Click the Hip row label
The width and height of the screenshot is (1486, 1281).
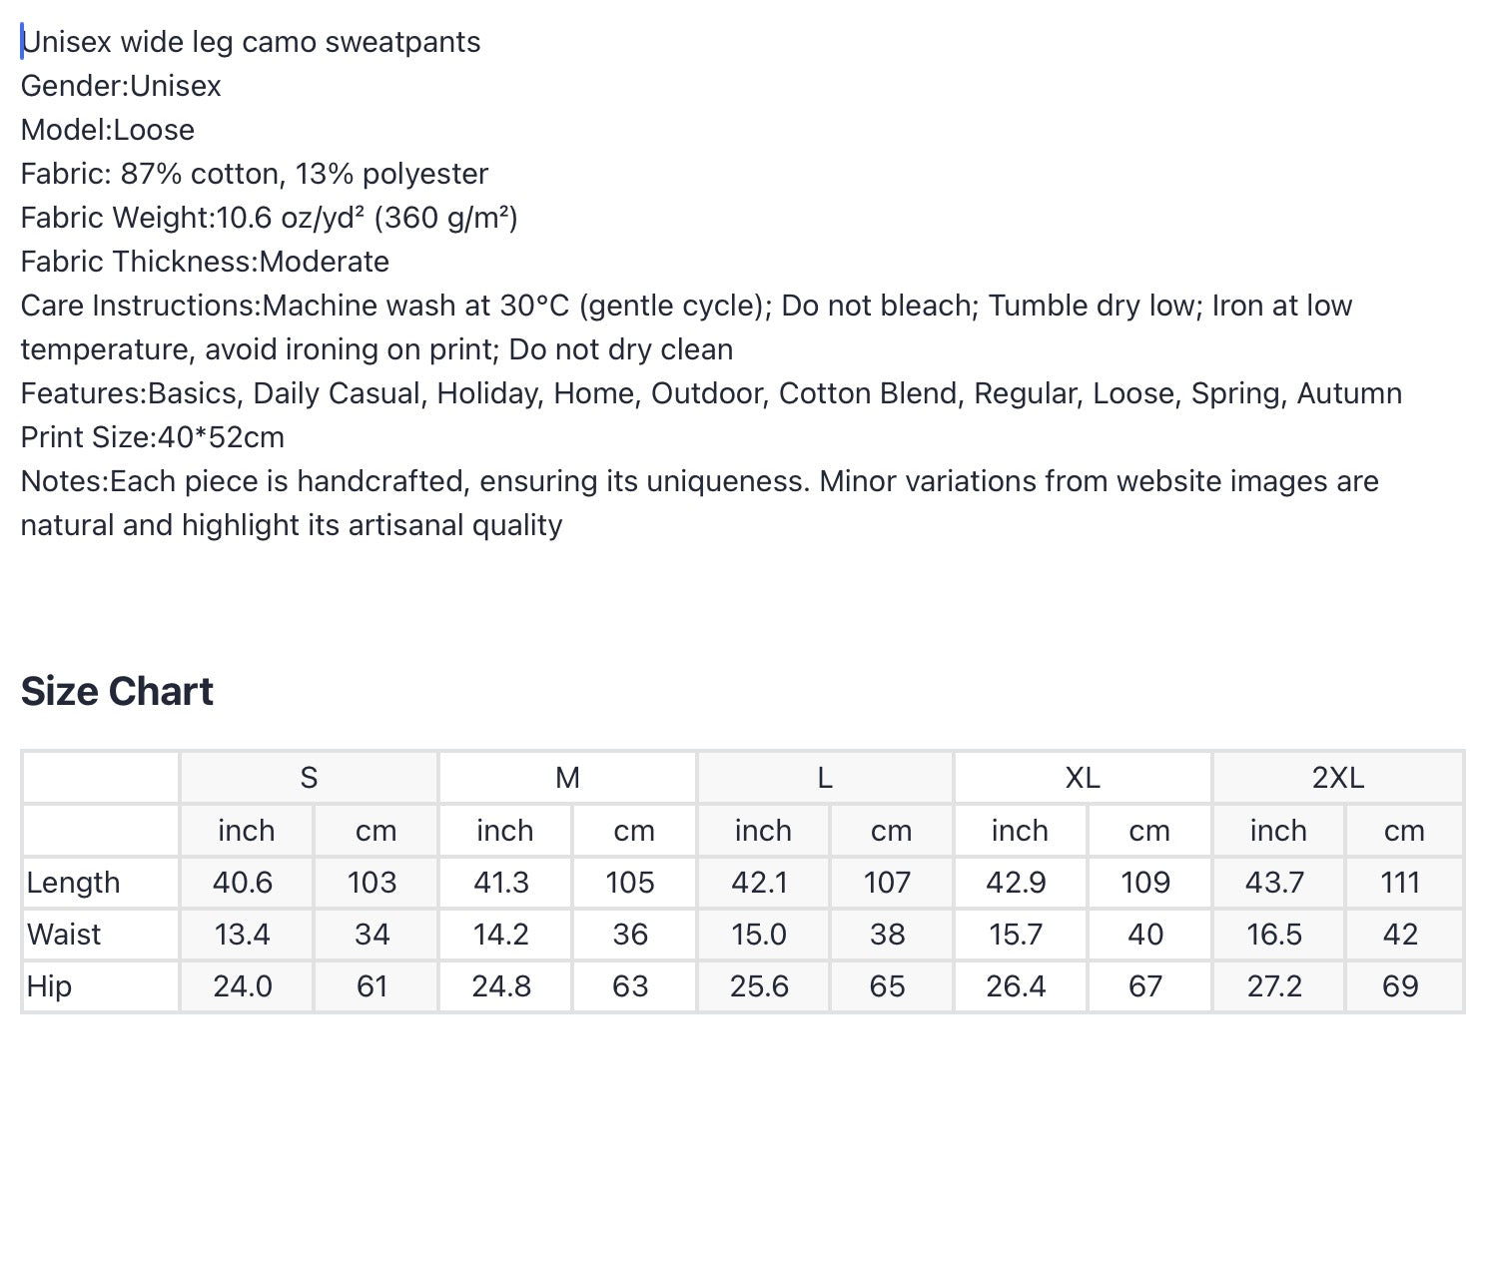[x=49, y=986]
